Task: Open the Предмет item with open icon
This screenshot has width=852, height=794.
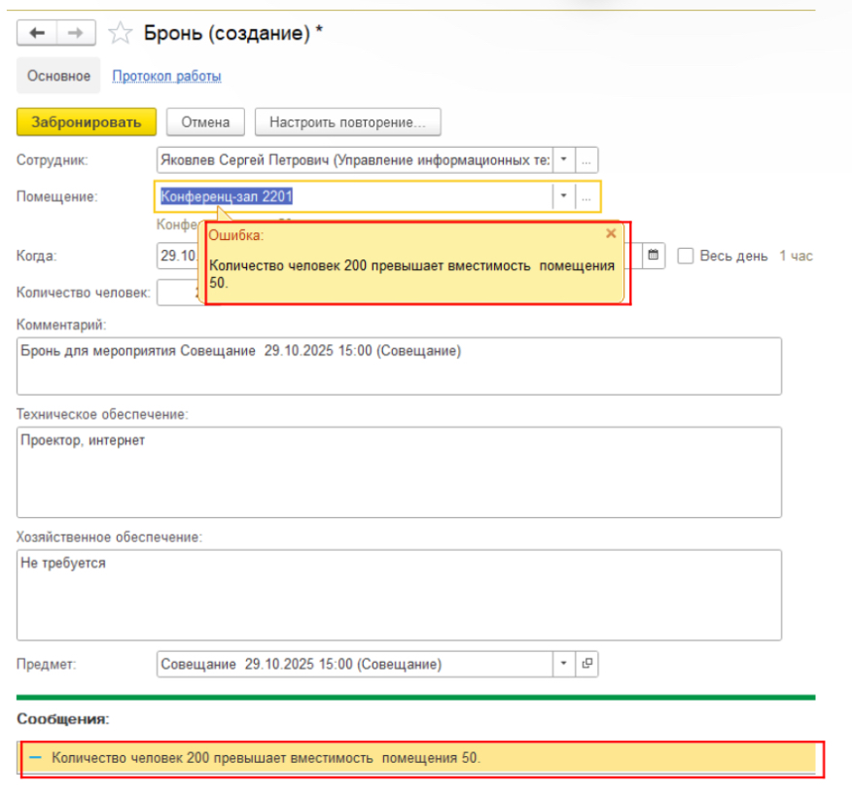Action: (x=586, y=664)
